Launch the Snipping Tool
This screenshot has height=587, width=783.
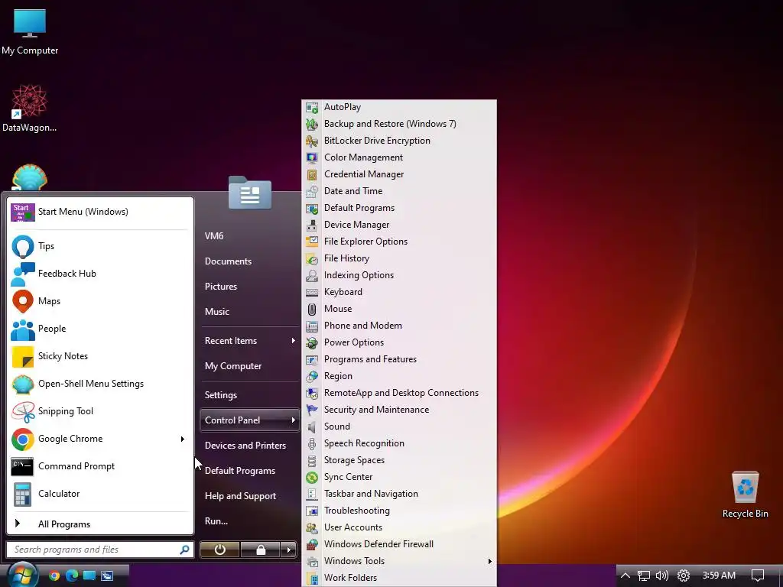tap(100, 410)
